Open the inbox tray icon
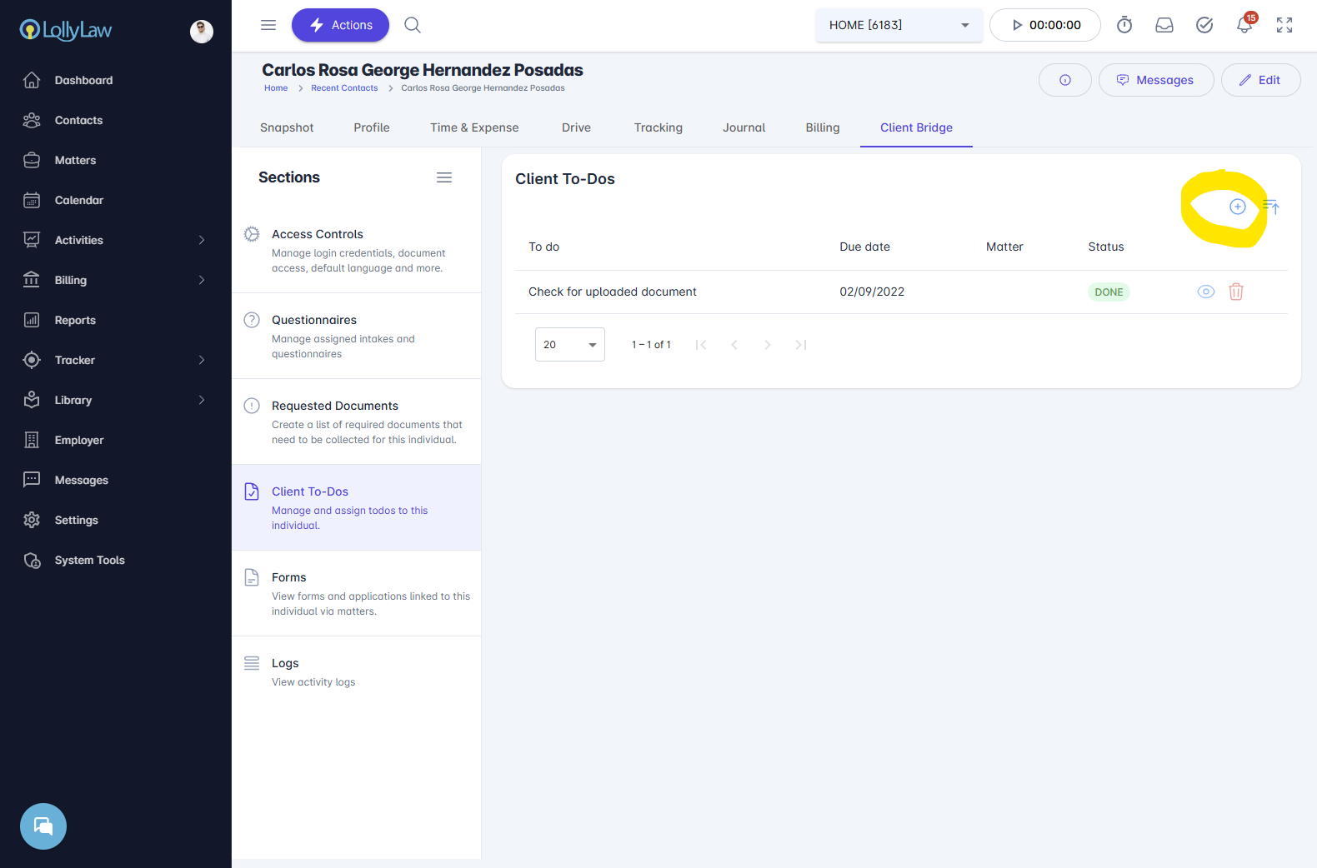Viewport: 1317px width, 868px height. 1164,25
